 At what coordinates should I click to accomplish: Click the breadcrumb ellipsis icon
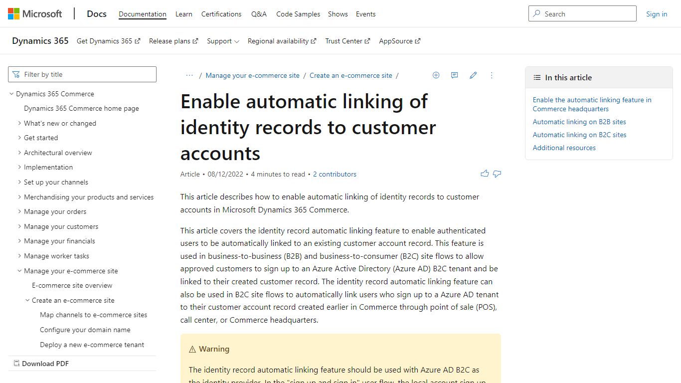tap(189, 75)
